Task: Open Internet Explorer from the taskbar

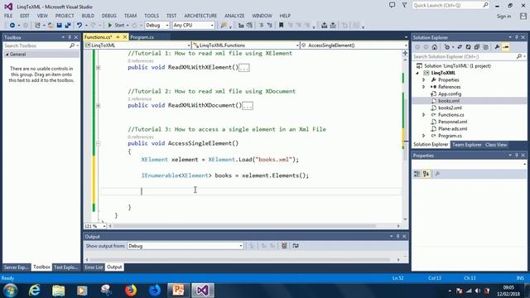Action: (35, 291)
